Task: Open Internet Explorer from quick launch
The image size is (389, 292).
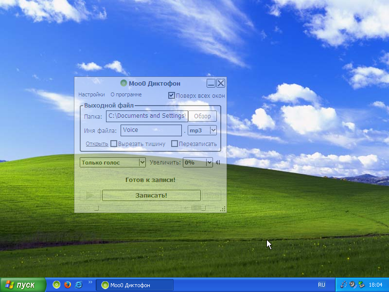Action: [79, 285]
